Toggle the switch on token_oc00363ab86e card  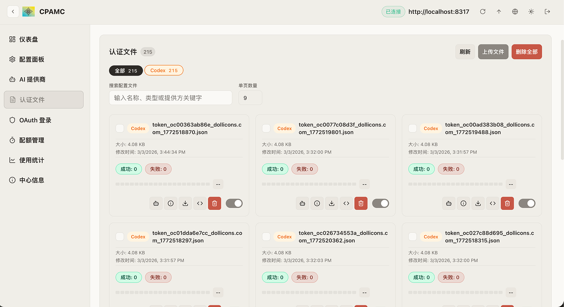(234, 203)
